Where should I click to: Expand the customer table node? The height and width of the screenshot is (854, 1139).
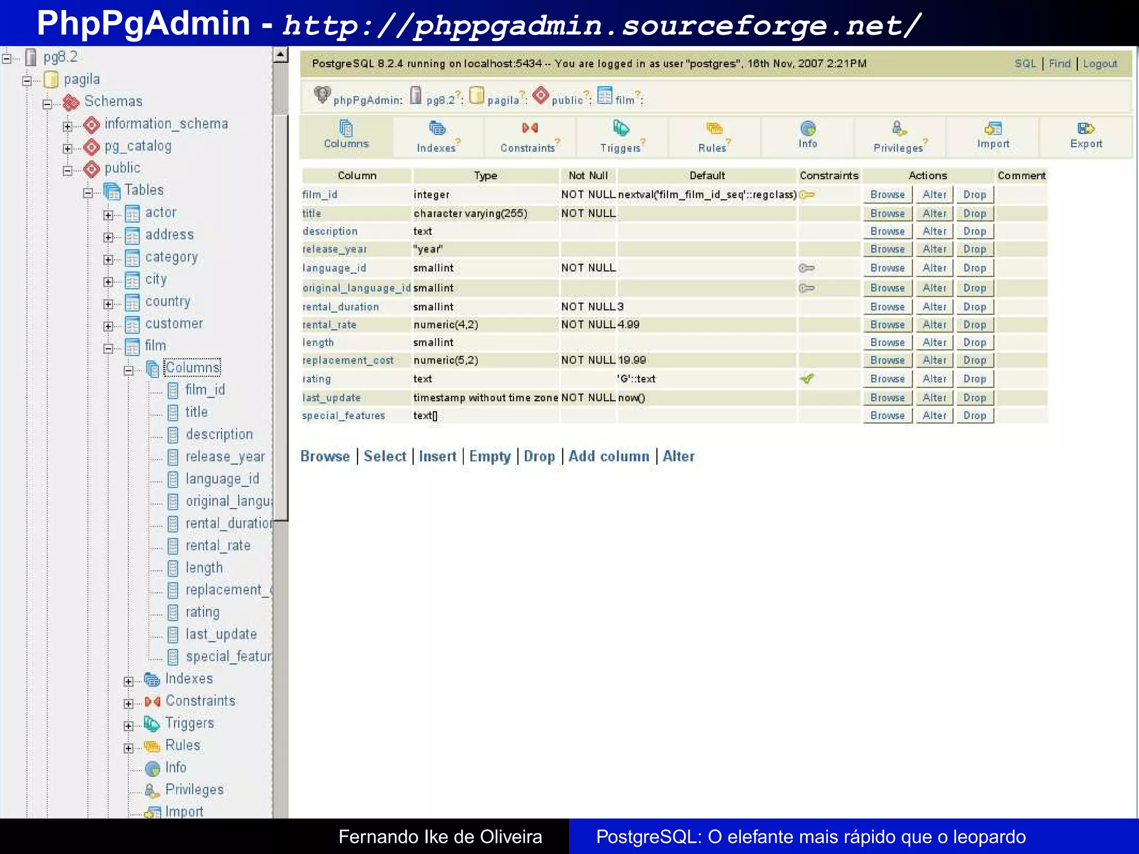click(108, 326)
